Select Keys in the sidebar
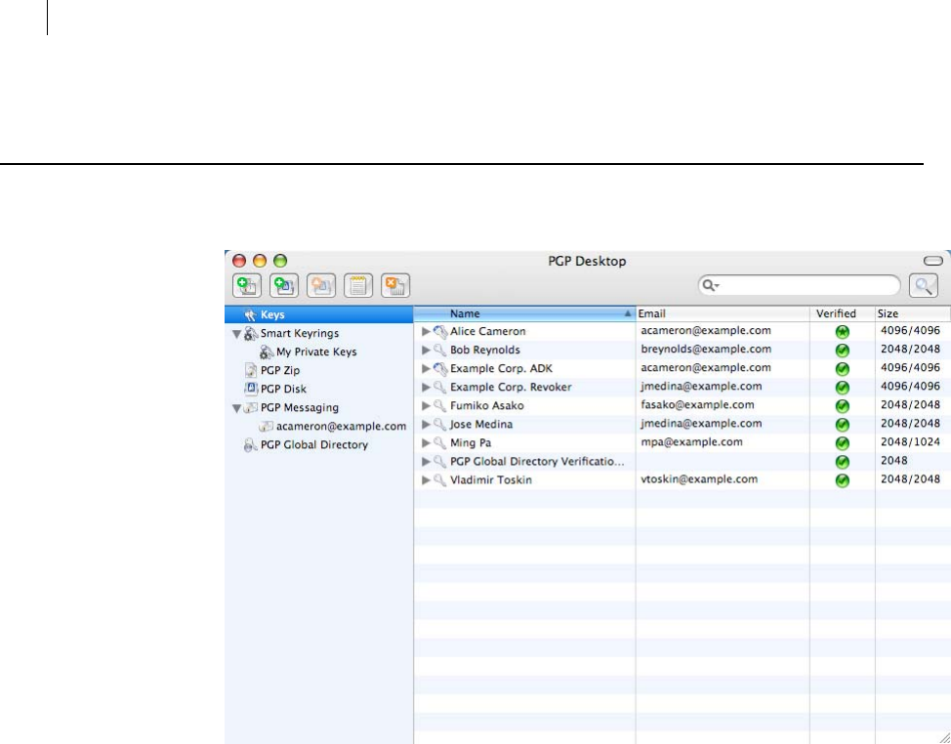Image resolution: width=951 pixels, height=744 pixels. (319, 314)
